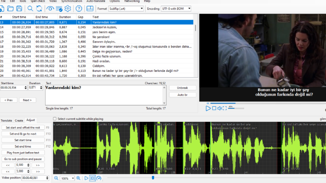
Task: Open the Find magnifier tool
Action: (30, 9)
